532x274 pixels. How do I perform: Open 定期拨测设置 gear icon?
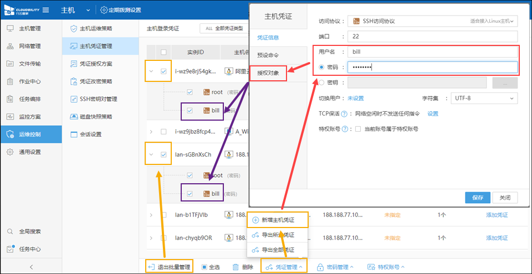coord(104,10)
